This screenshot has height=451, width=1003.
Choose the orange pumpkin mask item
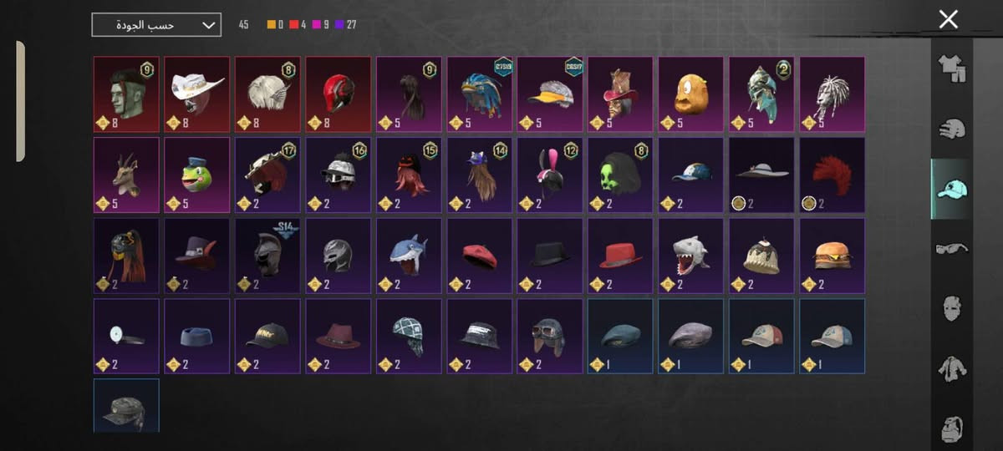pos(691,94)
